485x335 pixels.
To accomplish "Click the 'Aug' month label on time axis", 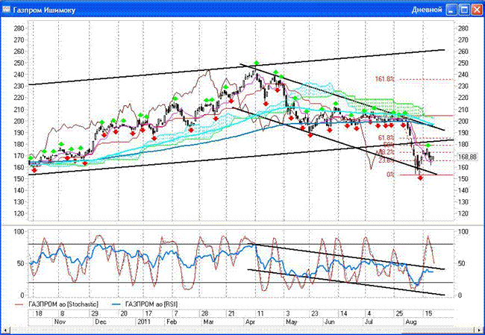I will pyautogui.click(x=411, y=322).
